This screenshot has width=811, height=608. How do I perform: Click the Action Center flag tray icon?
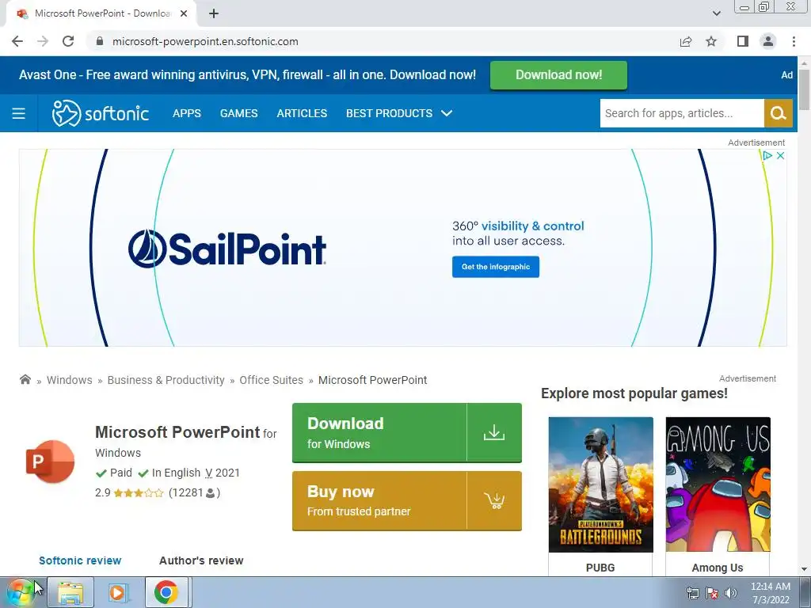coord(712,593)
